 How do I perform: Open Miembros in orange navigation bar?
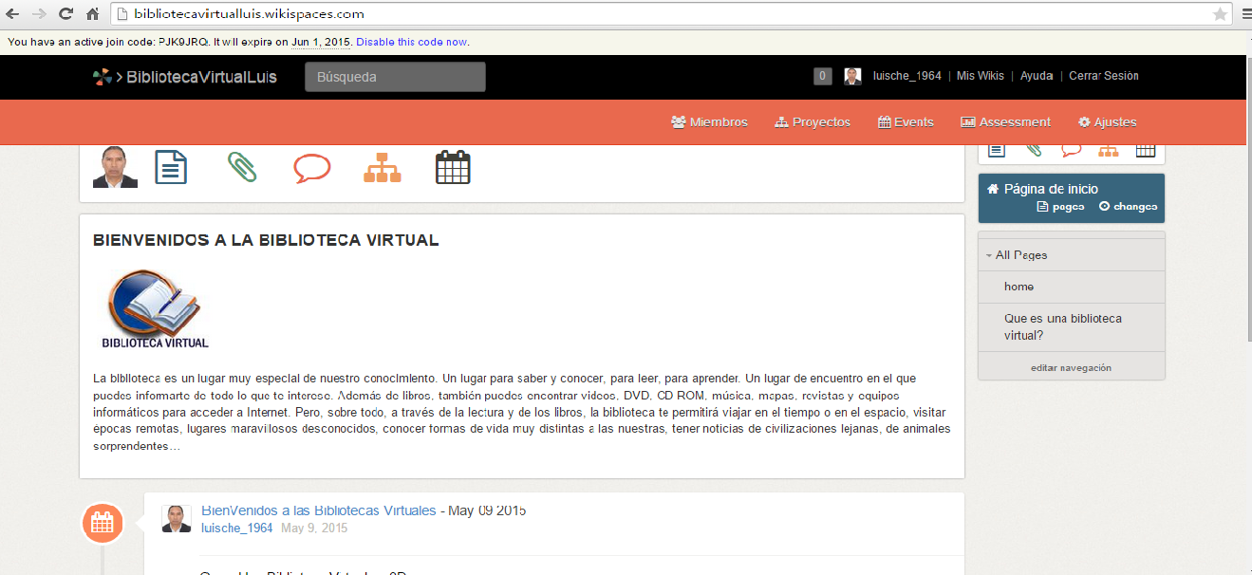[709, 122]
